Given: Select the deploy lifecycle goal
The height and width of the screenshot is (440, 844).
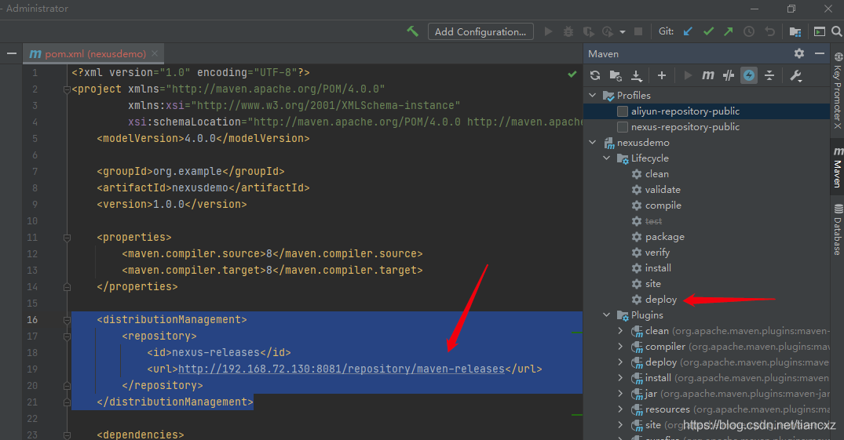Looking at the screenshot, I should coord(660,300).
